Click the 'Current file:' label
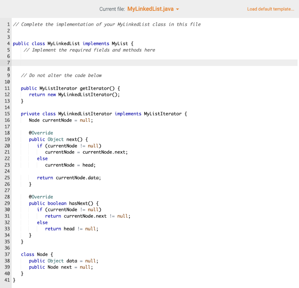 pos(112,9)
